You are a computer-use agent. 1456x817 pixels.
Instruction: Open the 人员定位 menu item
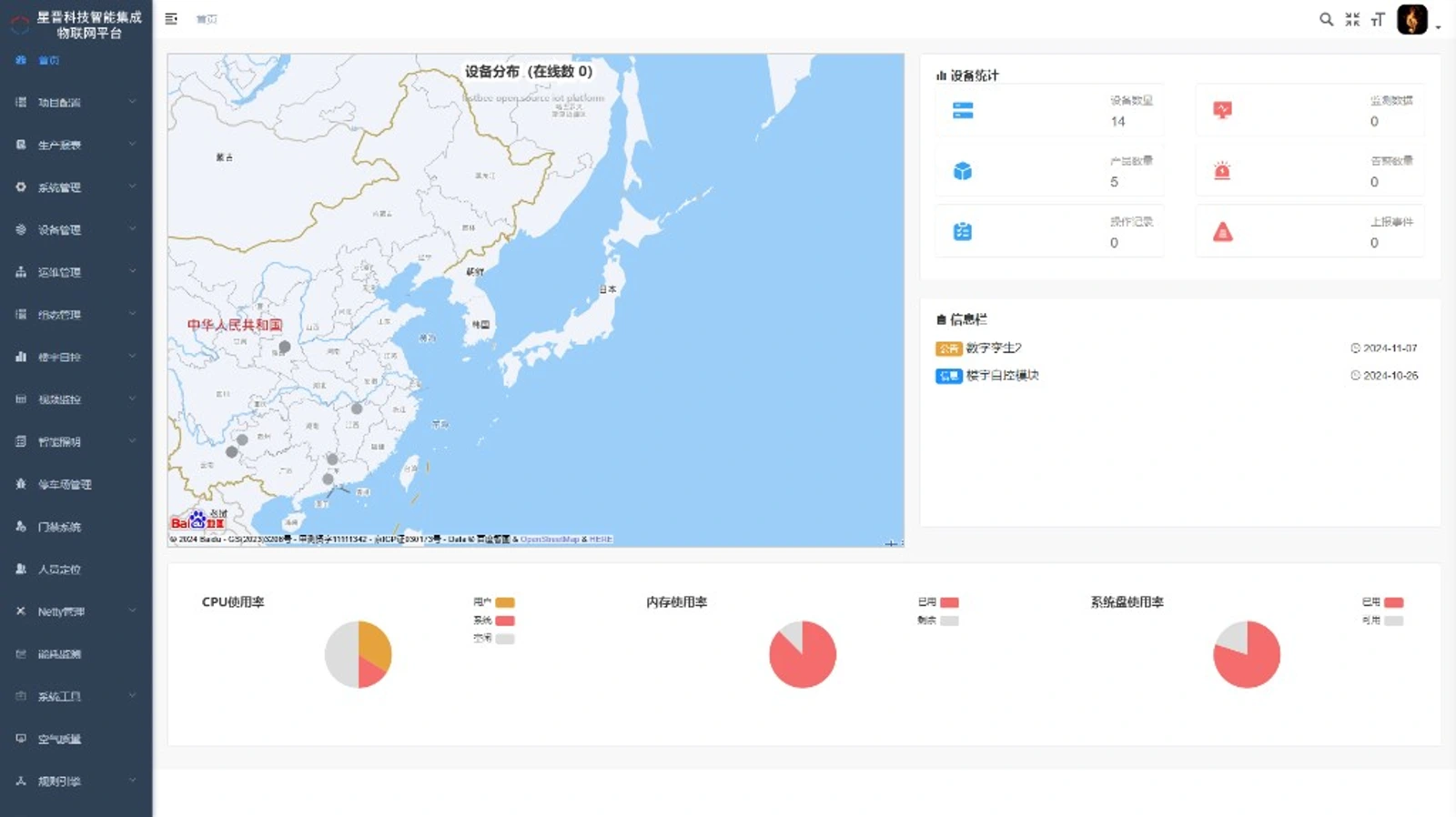click(76, 569)
